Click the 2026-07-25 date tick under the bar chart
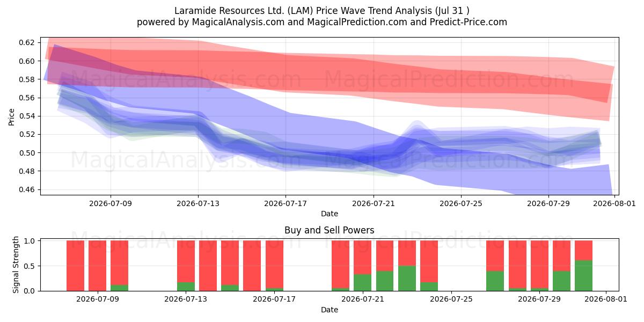 452,299
